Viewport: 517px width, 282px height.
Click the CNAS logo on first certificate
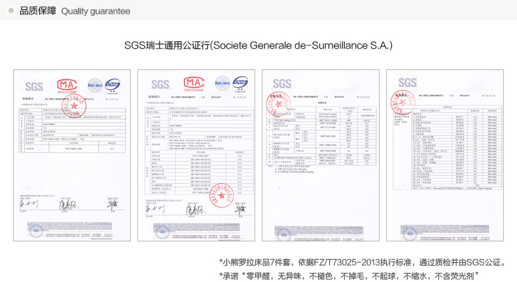pyautogui.click(x=113, y=85)
